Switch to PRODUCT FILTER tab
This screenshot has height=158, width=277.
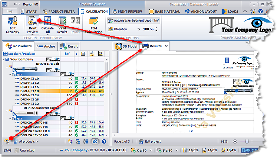coord(59,12)
